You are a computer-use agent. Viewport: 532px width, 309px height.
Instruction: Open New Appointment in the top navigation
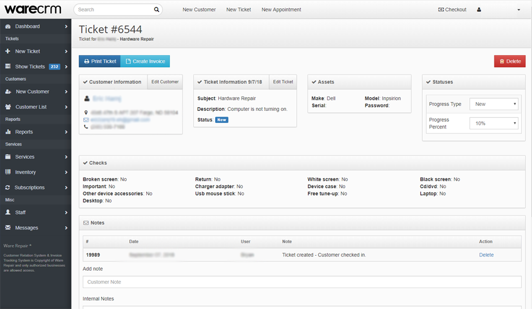(281, 9)
